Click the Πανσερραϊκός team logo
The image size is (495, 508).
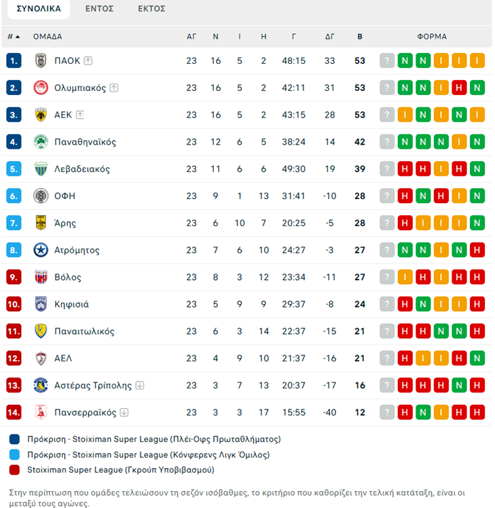tap(41, 412)
